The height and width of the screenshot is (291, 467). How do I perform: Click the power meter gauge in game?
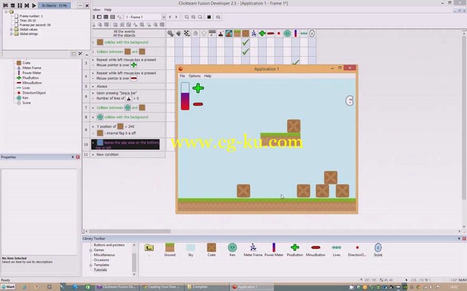point(185,96)
